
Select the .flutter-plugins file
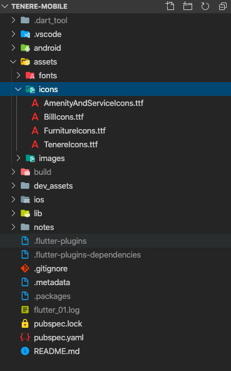[x=115, y=241]
